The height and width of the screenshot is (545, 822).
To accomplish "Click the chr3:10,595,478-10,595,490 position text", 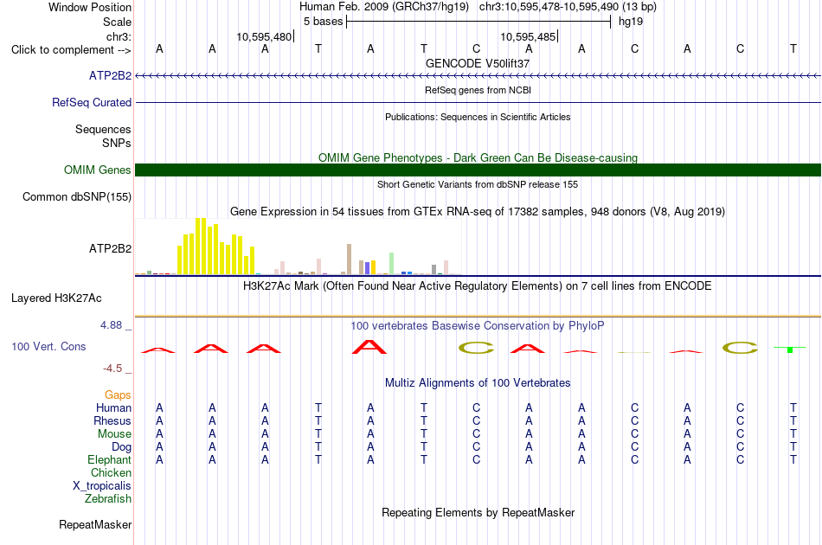I will [568, 7].
